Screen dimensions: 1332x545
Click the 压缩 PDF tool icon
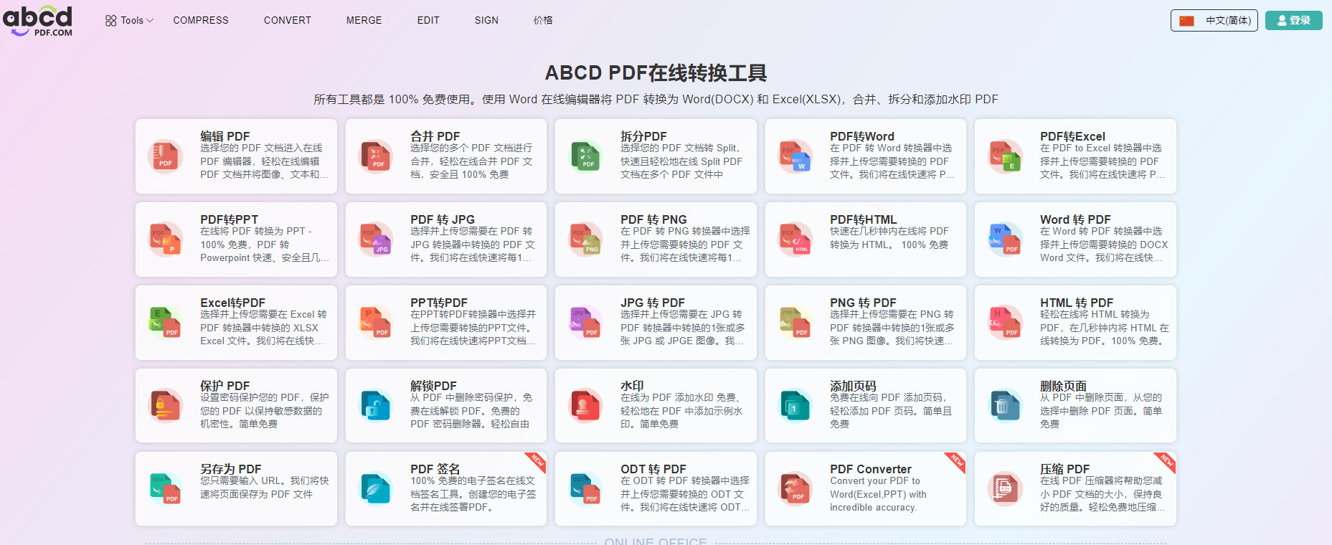[1006, 489]
